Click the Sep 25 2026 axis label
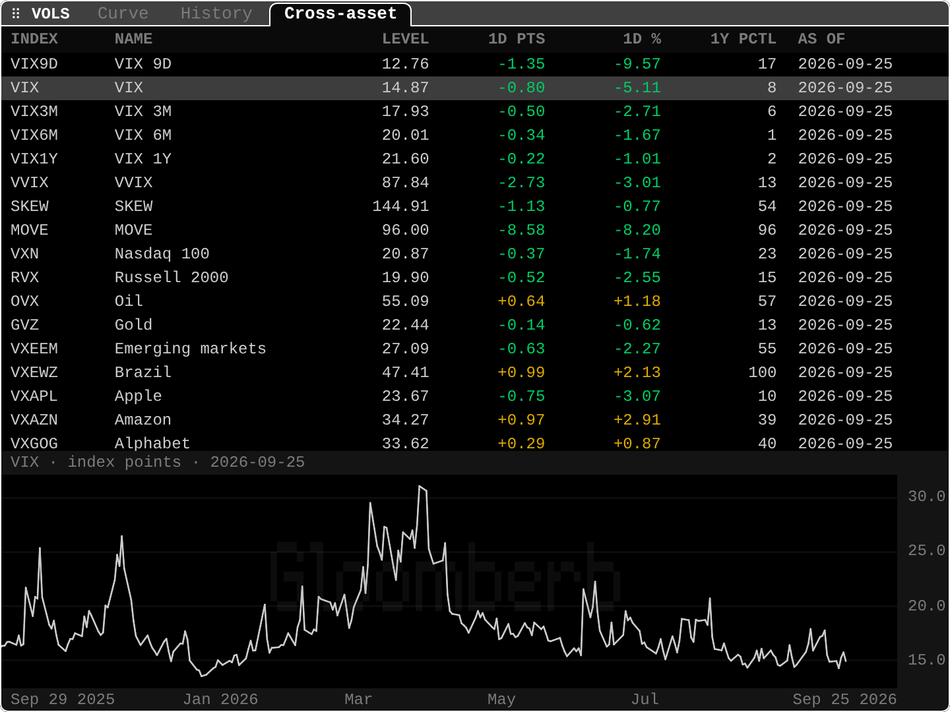Image resolution: width=950 pixels, height=712 pixels. point(844,699)
